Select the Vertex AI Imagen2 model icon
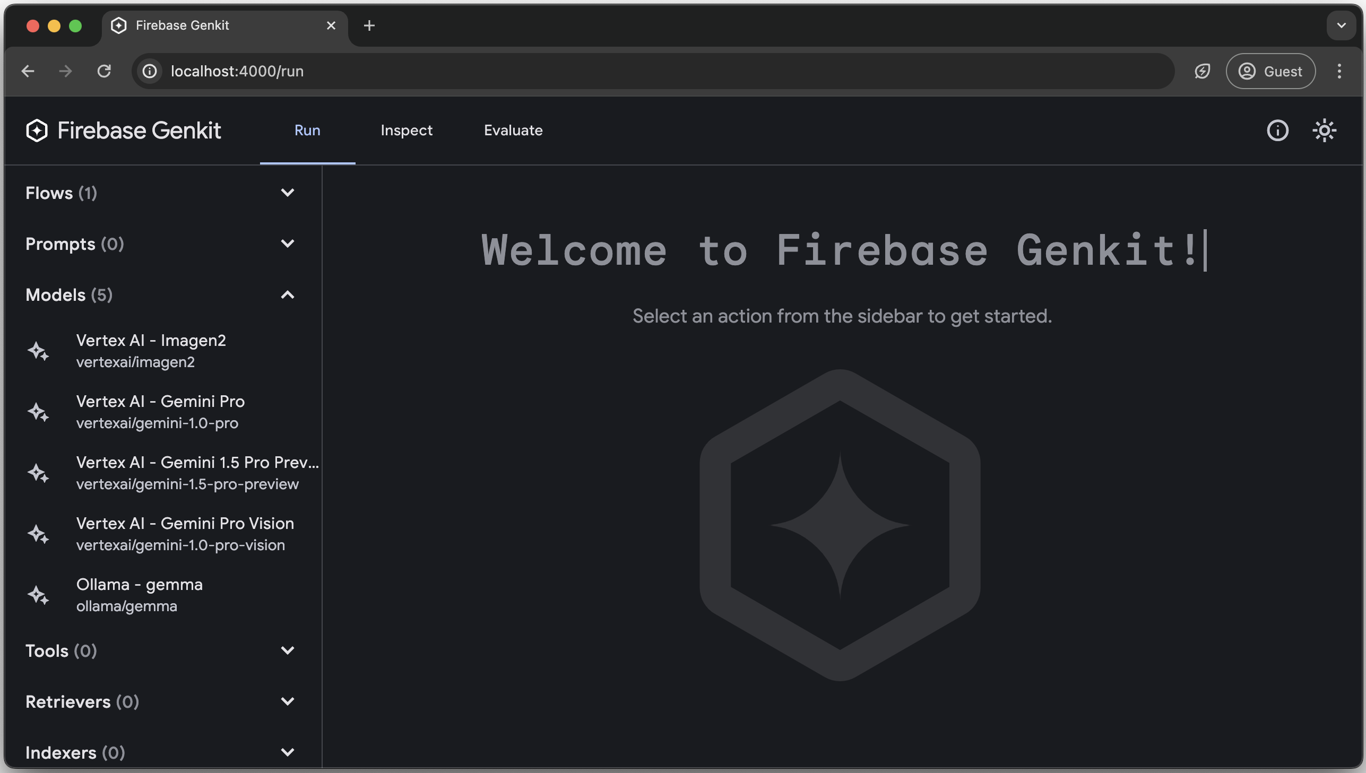The width and height of the screenshot is (1366, 773). point(38,351)
